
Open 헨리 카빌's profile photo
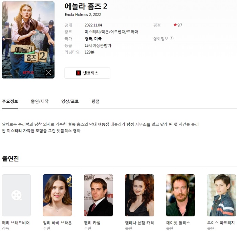[x=99, y=195]
